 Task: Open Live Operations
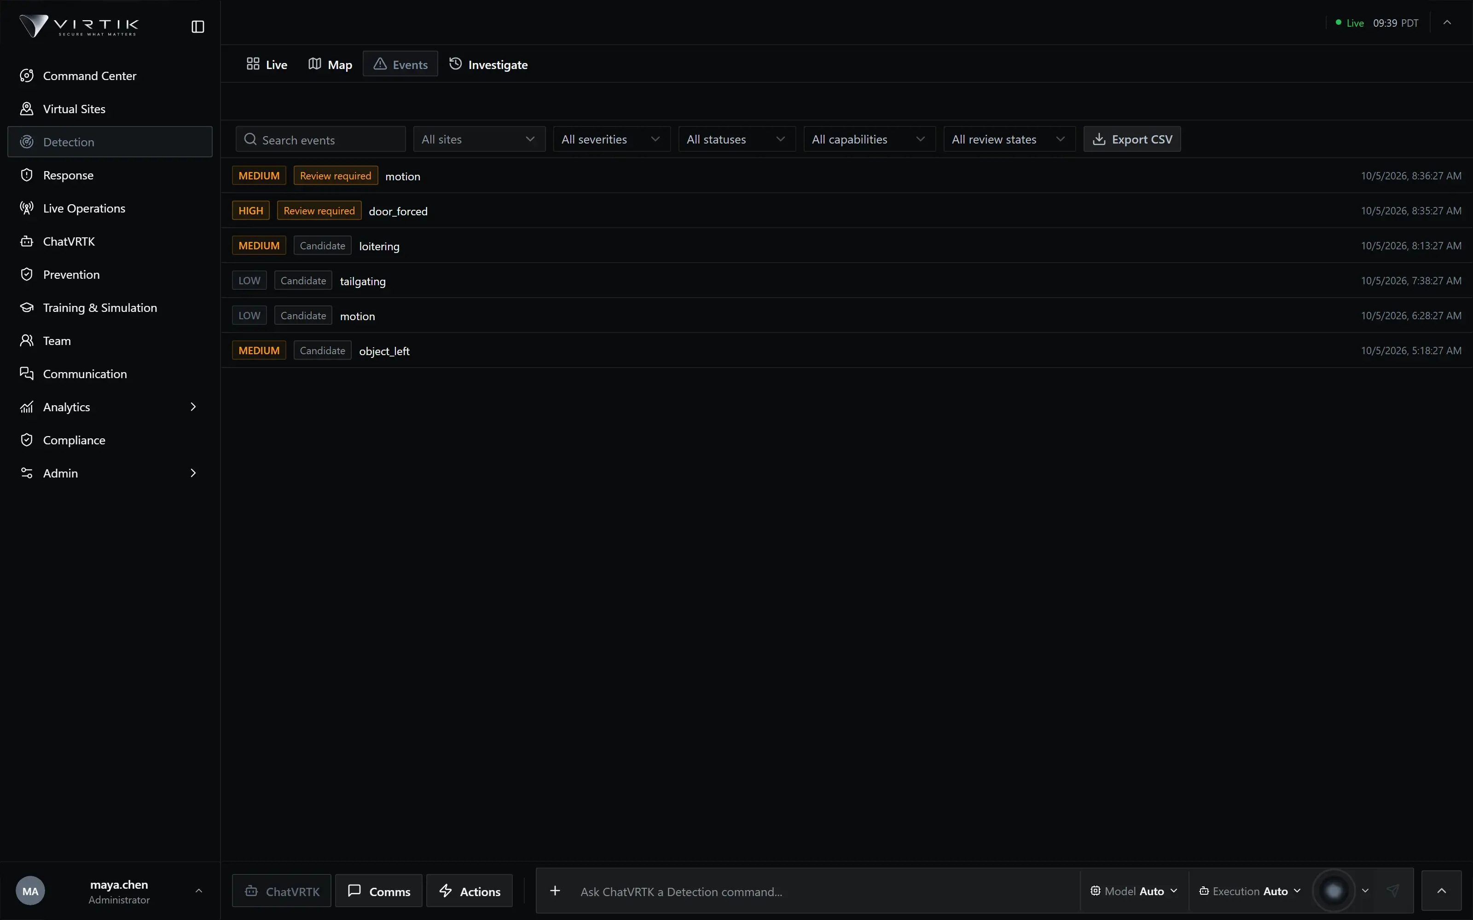(110, 208)
